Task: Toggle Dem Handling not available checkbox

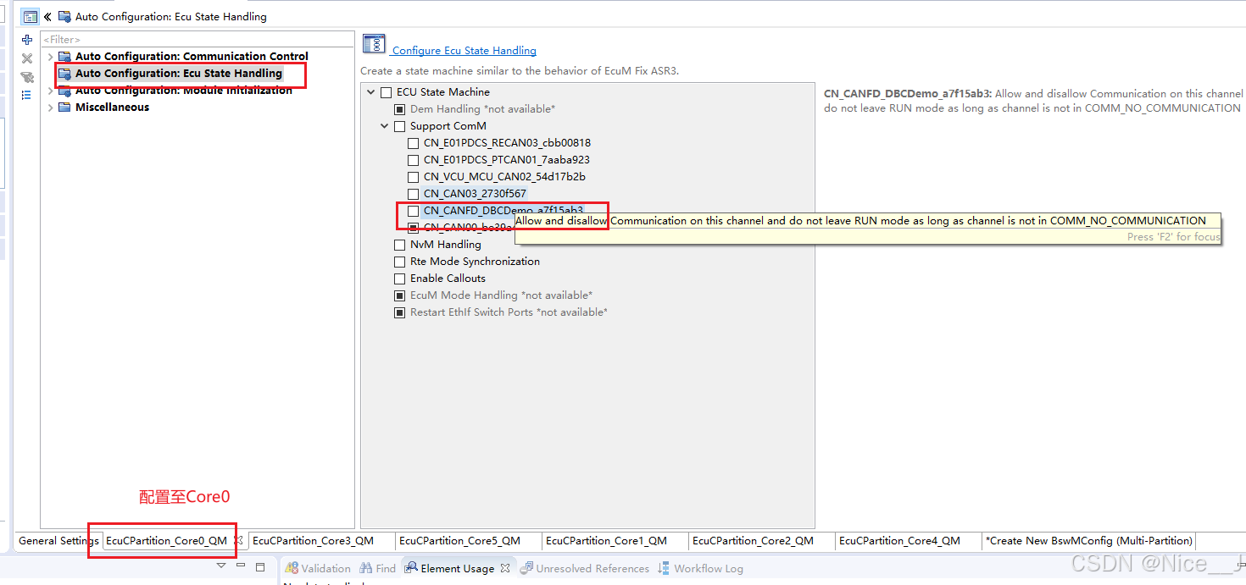Action: point(399,109)
